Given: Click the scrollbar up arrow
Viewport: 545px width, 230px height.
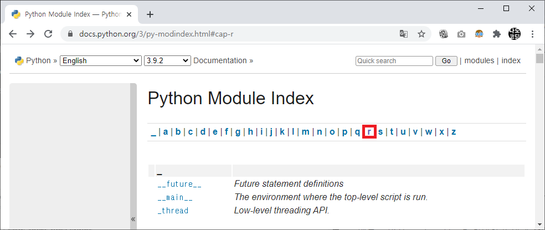Looking at the screenshot, I should coord(539,49).
